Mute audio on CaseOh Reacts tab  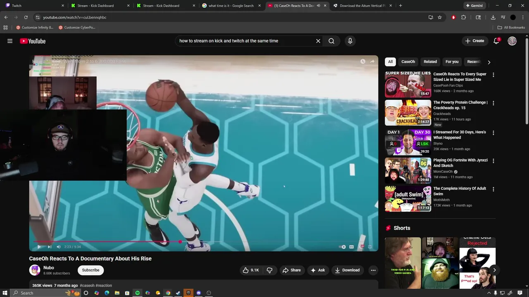point(319,6)
